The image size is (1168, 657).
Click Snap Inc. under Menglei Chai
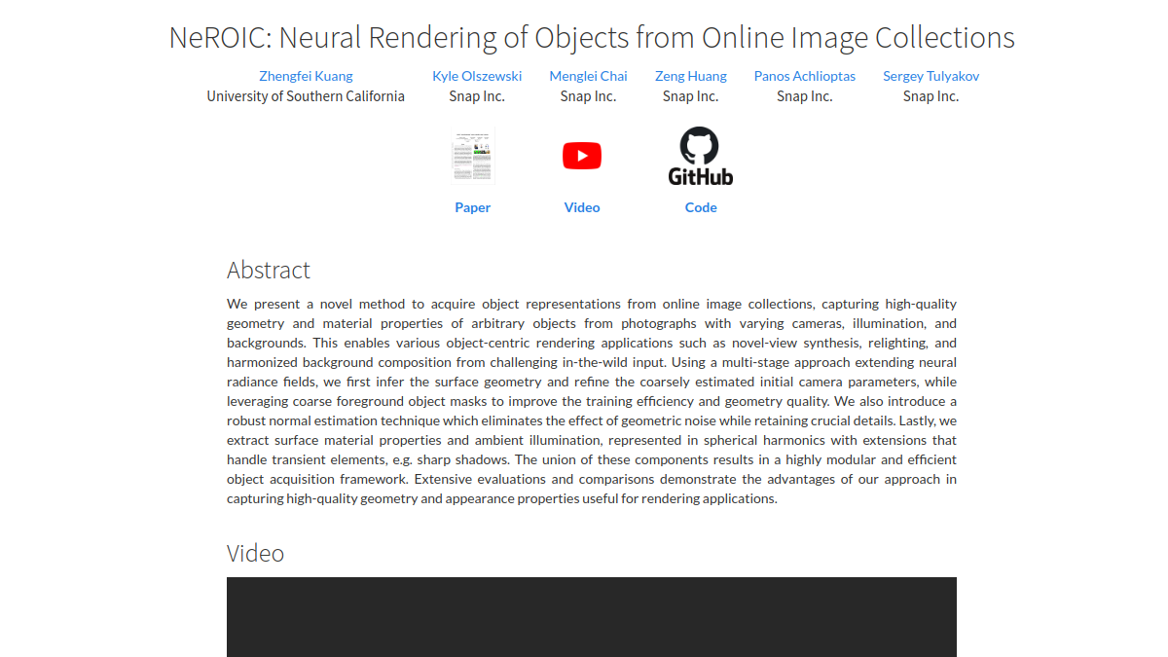coord(588,96)
